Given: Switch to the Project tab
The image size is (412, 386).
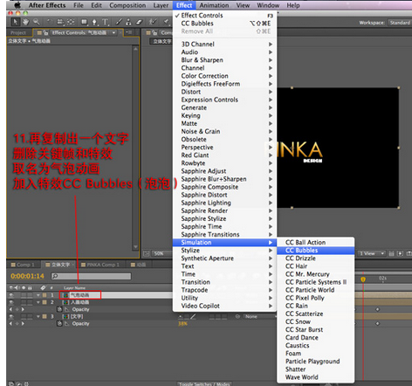Looking at the screenshot, I should pos(18,32).
